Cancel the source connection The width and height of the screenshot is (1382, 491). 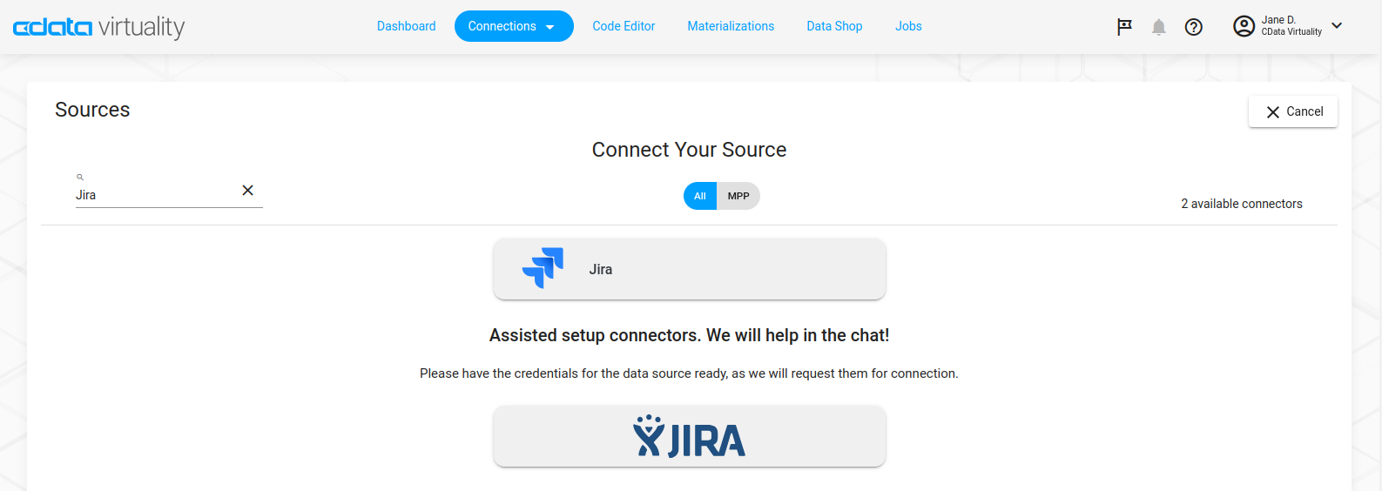[x=1293, y=111]
